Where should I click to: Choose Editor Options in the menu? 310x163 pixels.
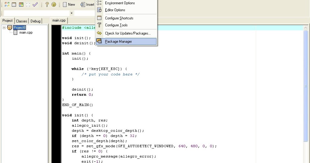(115, 10)
